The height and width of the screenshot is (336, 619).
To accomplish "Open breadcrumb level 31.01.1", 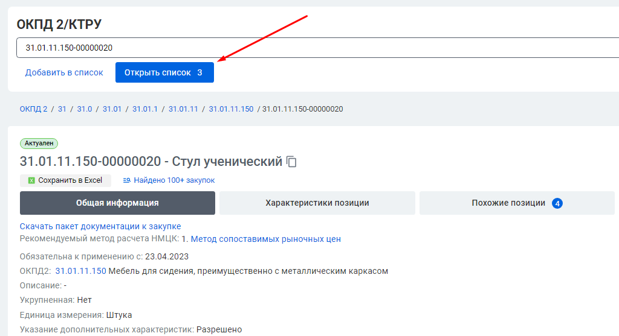I will (x=145, y=109).
